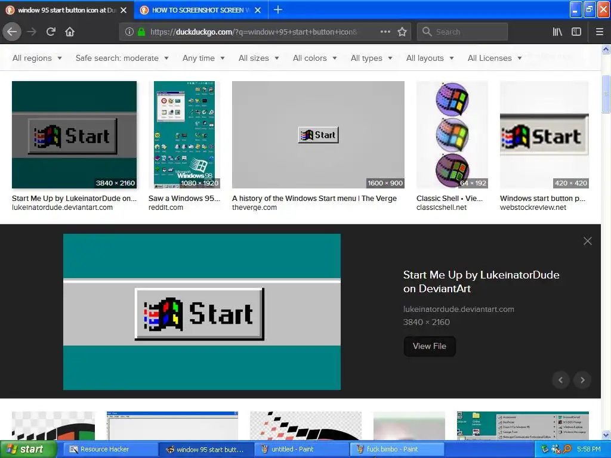Click the Windows XP start button
This screenshot has height=458, width=611.
[28, 449]
